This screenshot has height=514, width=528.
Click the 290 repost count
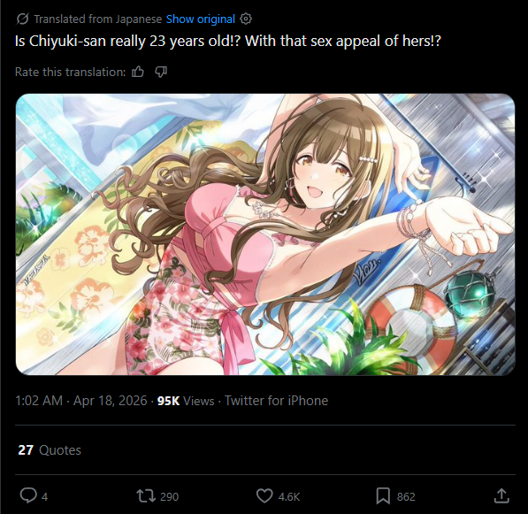tap(170, 497)
